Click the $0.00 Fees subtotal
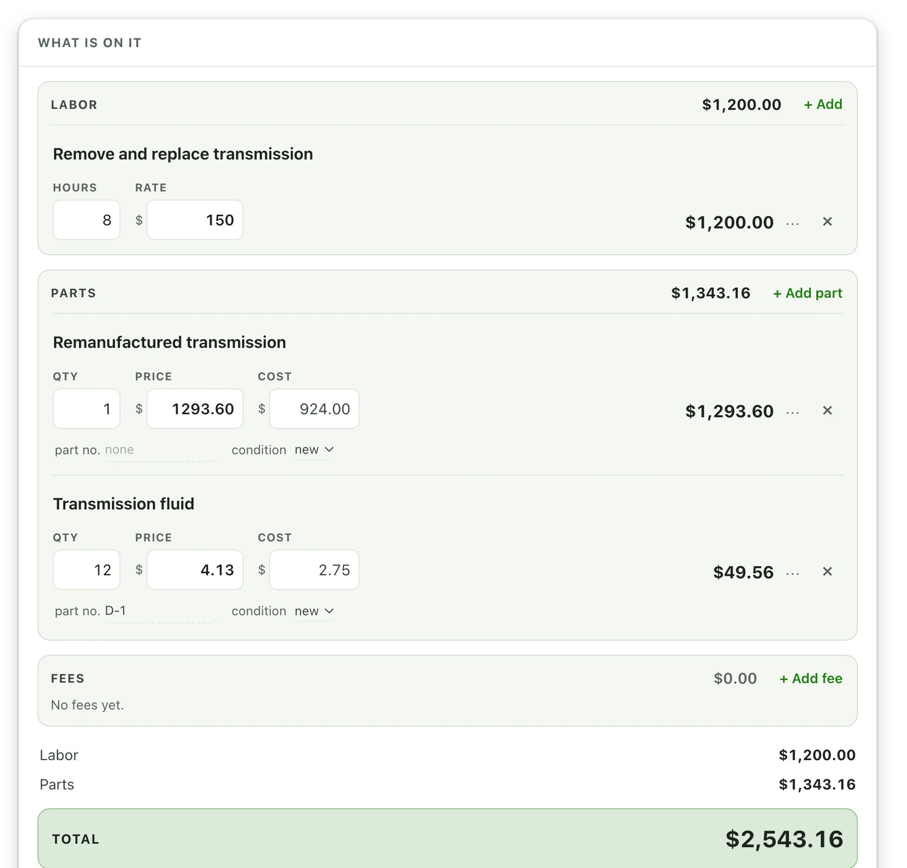 coord(735,679)
